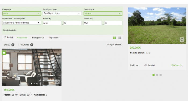Favorite the 160.000€ apartment listing
188x101 pixels.
(x=57, y=82)
